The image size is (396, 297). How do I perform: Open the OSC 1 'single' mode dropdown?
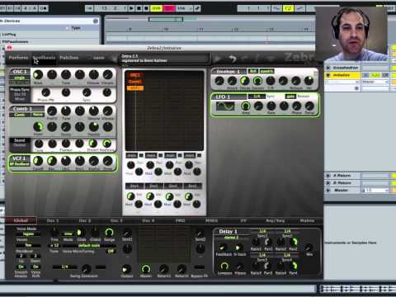click(20, 78)
